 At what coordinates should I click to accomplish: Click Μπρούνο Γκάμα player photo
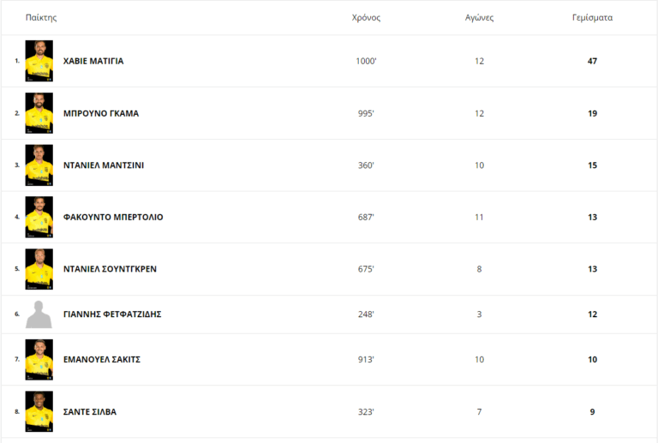(39, 113)
